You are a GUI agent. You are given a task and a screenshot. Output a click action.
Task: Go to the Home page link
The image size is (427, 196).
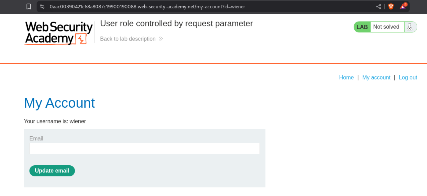(x=346, y=78)
